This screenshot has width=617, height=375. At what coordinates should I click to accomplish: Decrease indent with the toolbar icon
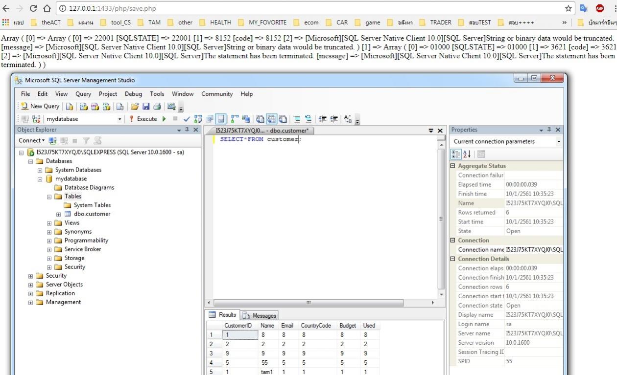pyautogui.click(x=323, y=119)
